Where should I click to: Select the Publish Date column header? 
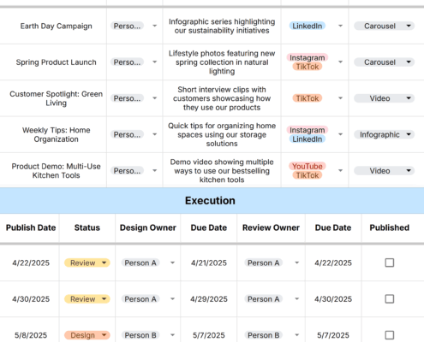pos(31,227)
